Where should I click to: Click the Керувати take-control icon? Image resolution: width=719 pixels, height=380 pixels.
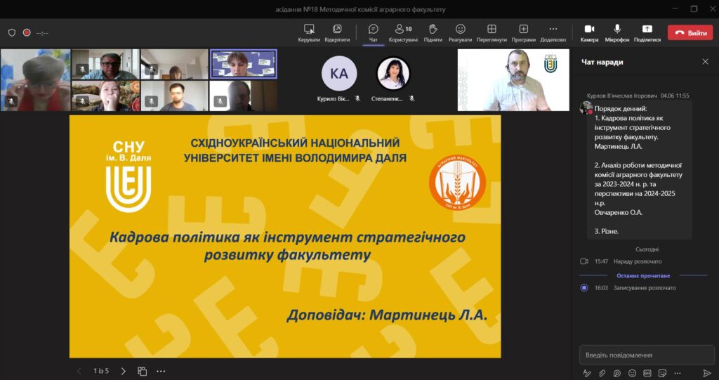pos(309,32)
